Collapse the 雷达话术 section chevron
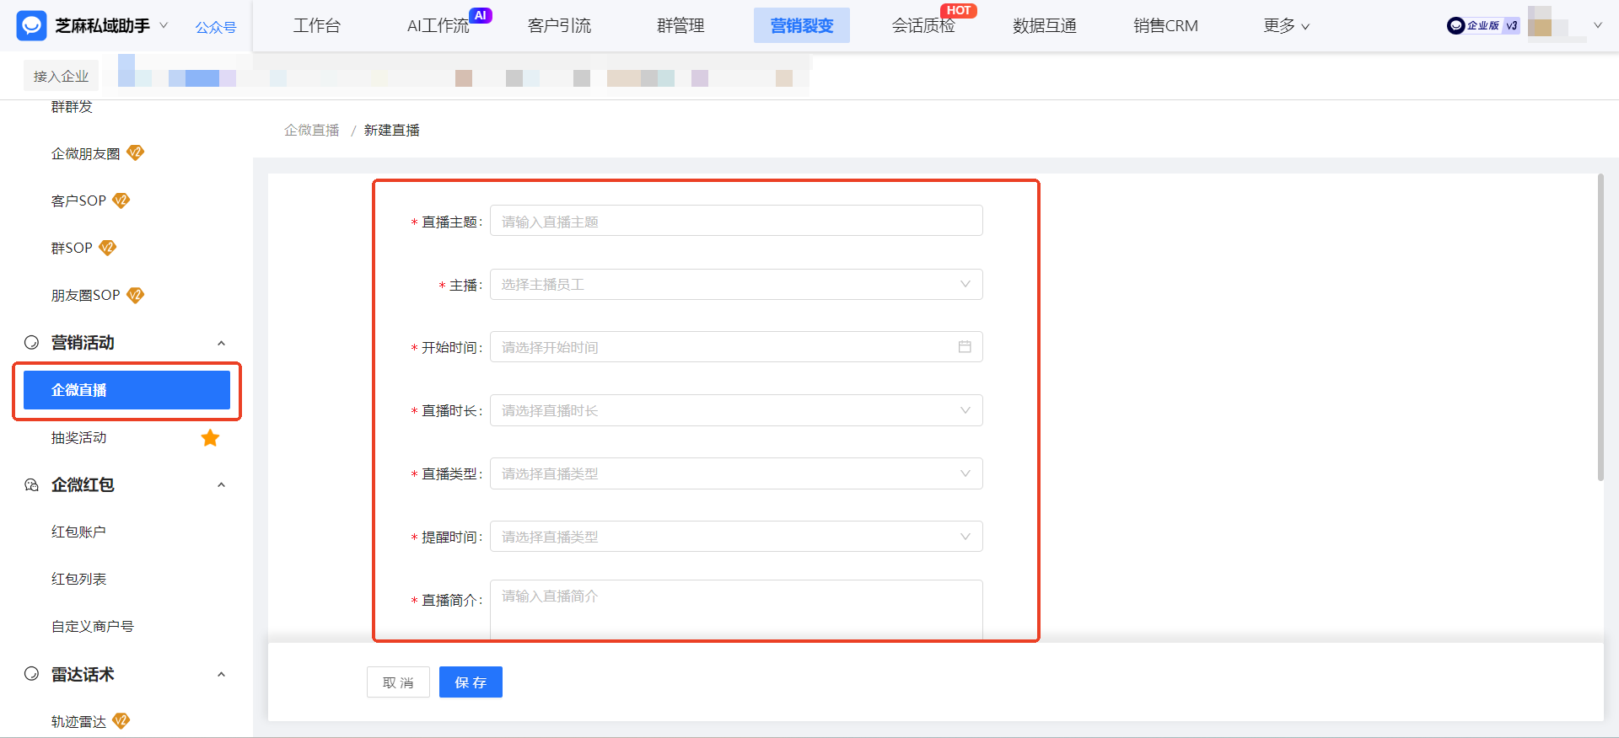 pyautogui.click(x=221, y=674)
